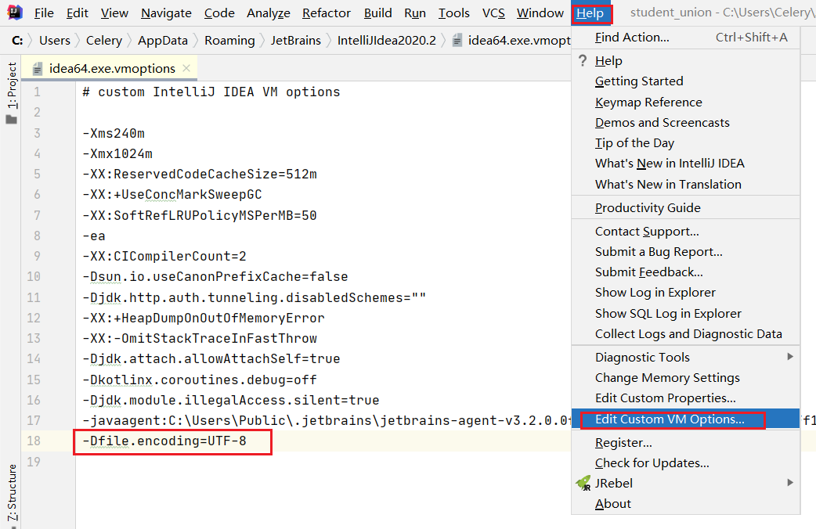Choose Show Log in Explorer
816x529 pixels.
tap(685, 293)
